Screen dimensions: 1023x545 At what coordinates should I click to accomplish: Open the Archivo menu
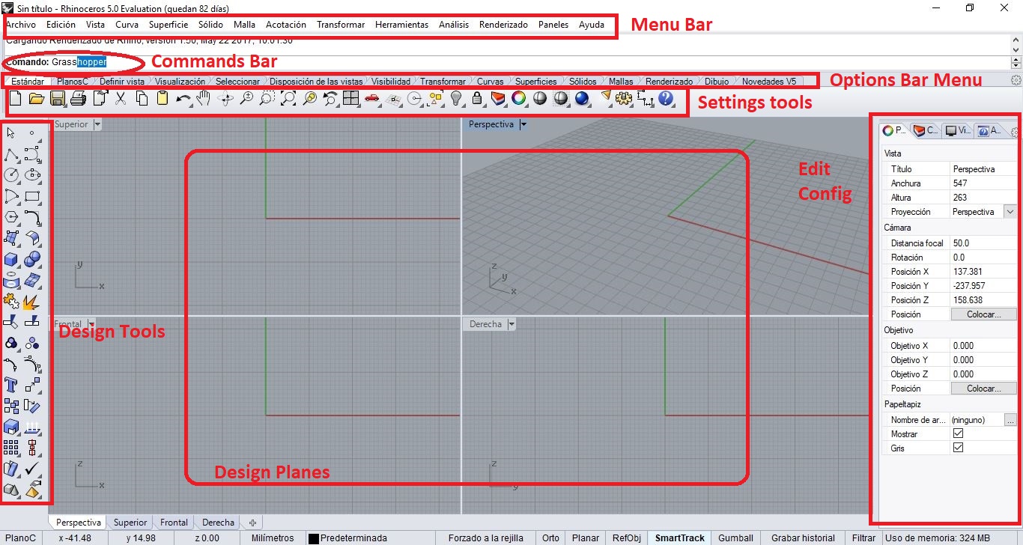(x=20, y=25)
